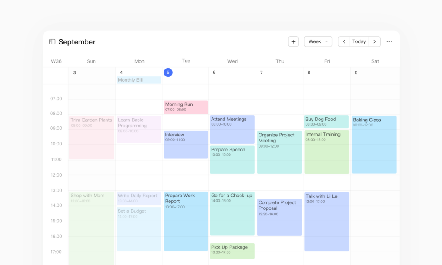Open the more options ellipsis menu
Image resolution: width=442 pixels, height=265 pixels.
click(389, 41)
